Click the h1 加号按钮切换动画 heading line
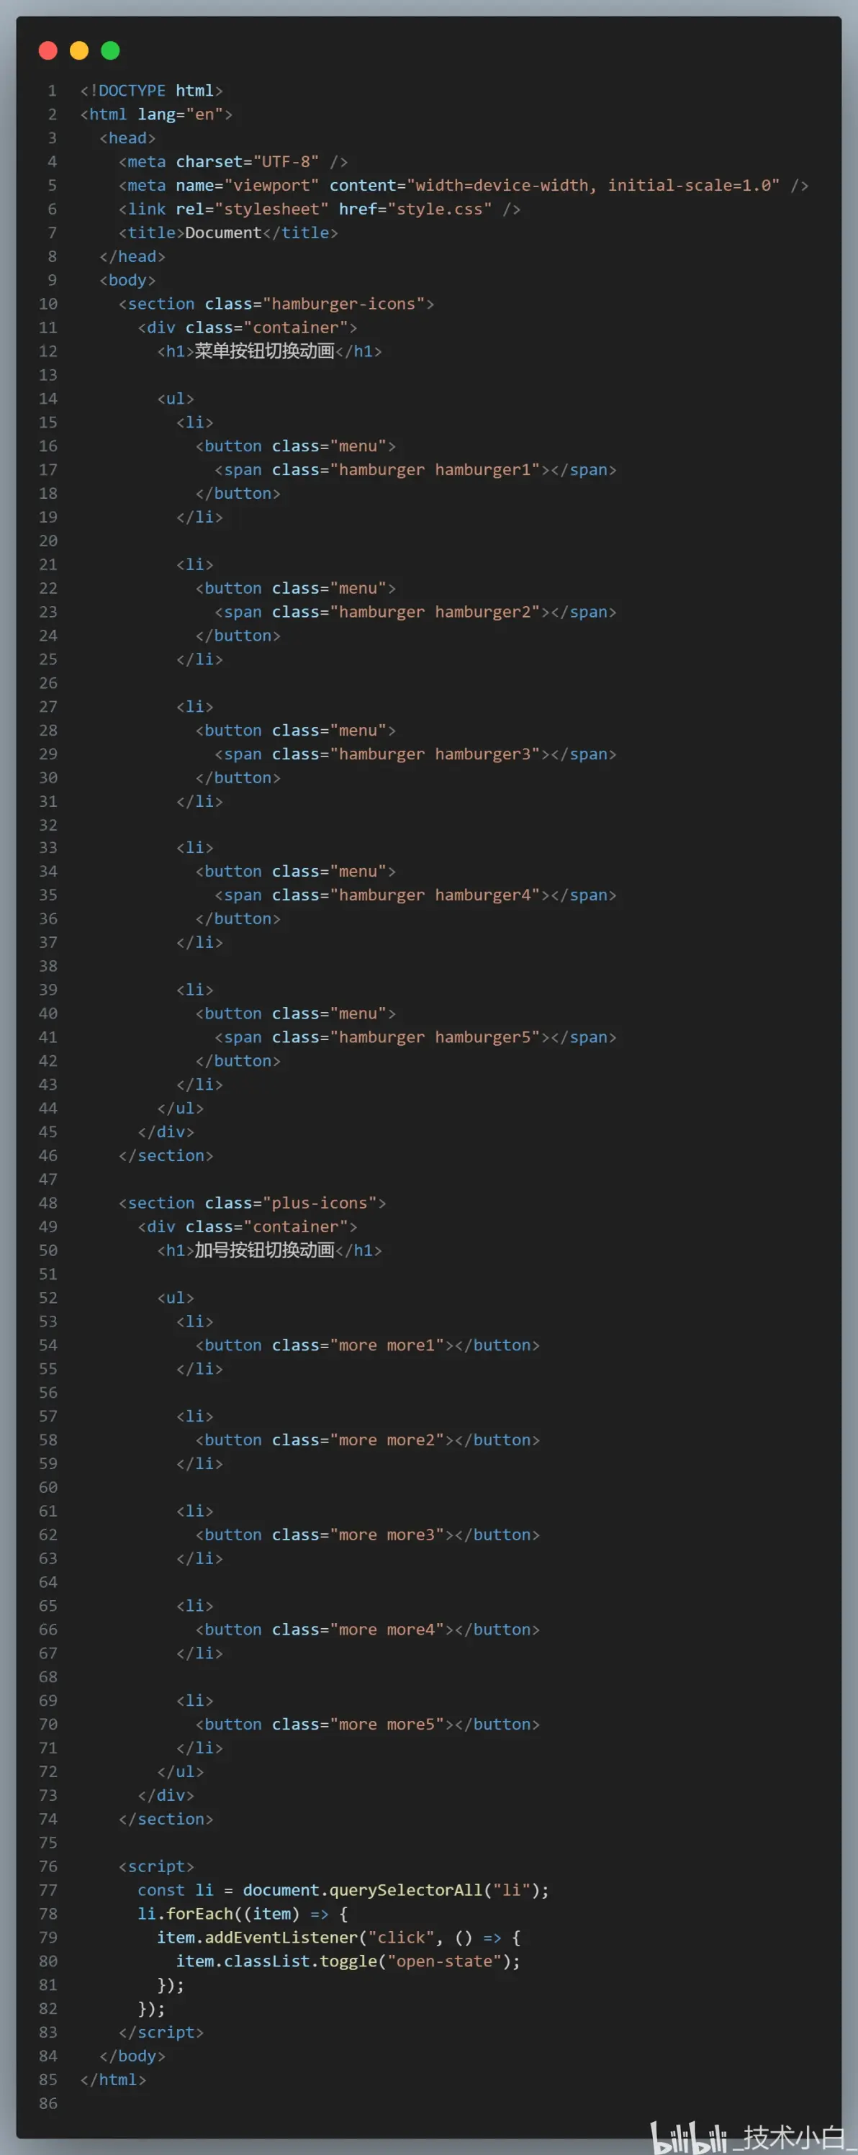Image resolution: width=858 pixels, height=2155 pixels. pos(269,1251)
